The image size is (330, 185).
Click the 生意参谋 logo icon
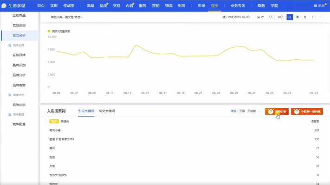(4, 6)
